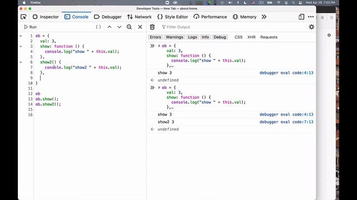Expand first evaluated ob expression

click(159, 46)
